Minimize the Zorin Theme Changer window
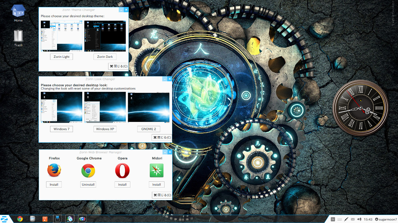The width and height of the screenshot is (398, 223). coord(121,10)
